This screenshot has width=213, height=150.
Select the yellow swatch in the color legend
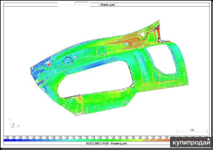(x=140, y=140)
